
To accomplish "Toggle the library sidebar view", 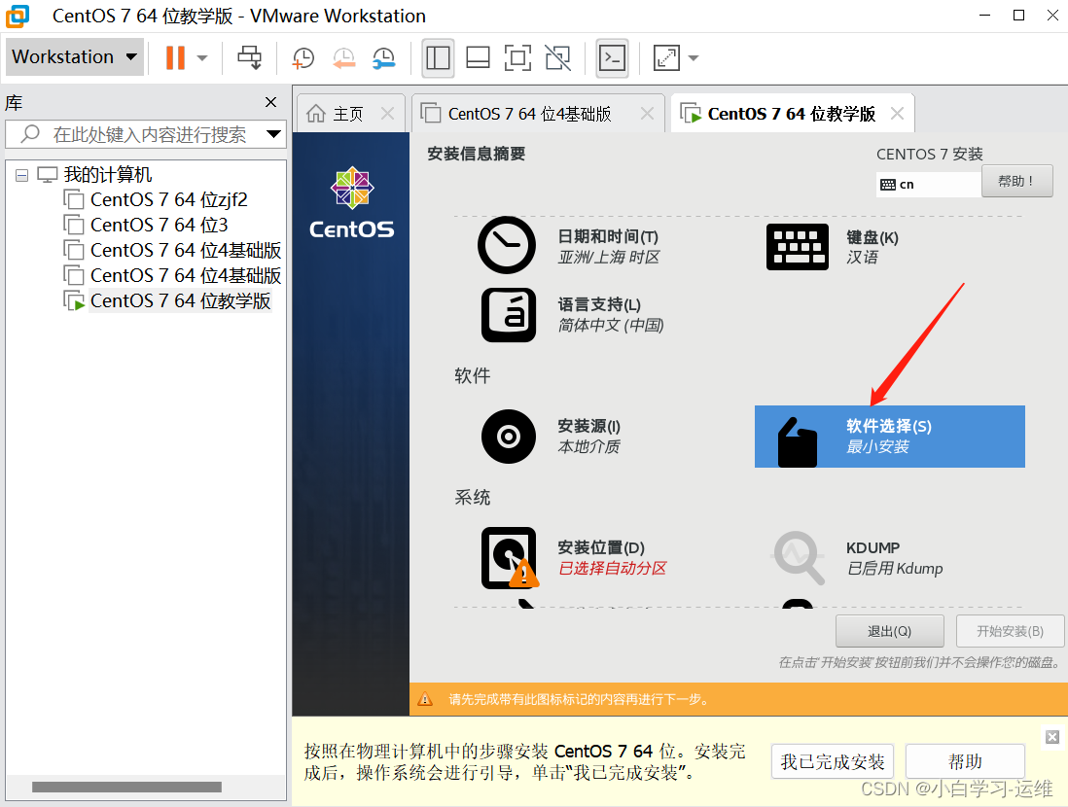I will point(438,58).
